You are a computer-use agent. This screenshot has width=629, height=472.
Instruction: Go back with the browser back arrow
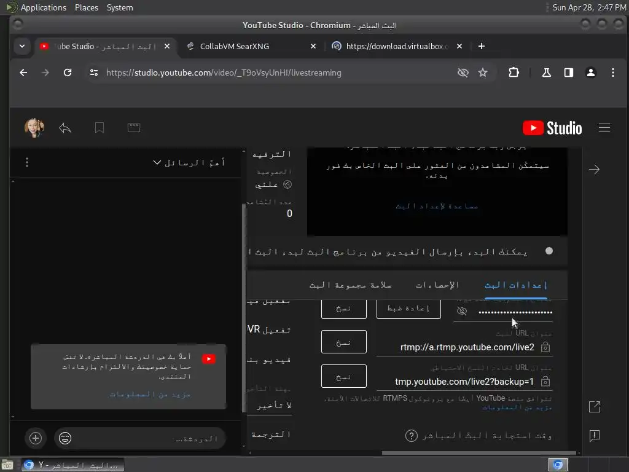coord(23,73)
